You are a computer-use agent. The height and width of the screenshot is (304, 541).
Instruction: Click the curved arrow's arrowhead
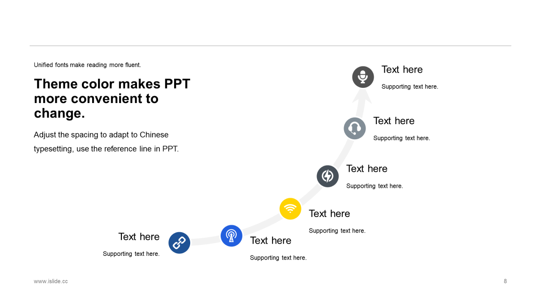[362, 96]
